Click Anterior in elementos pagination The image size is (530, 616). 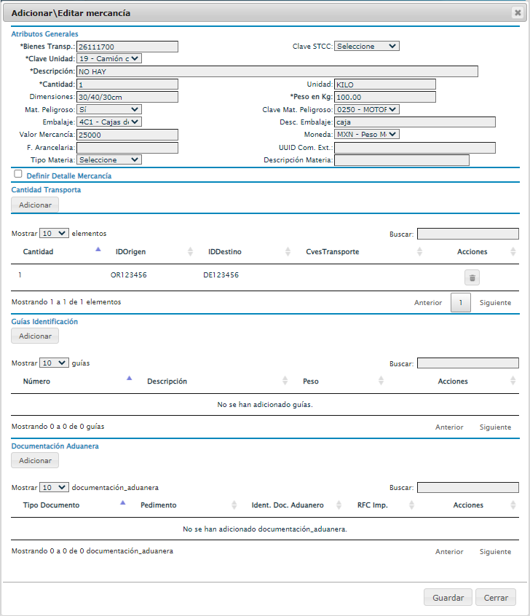click(x=428, y=302)
